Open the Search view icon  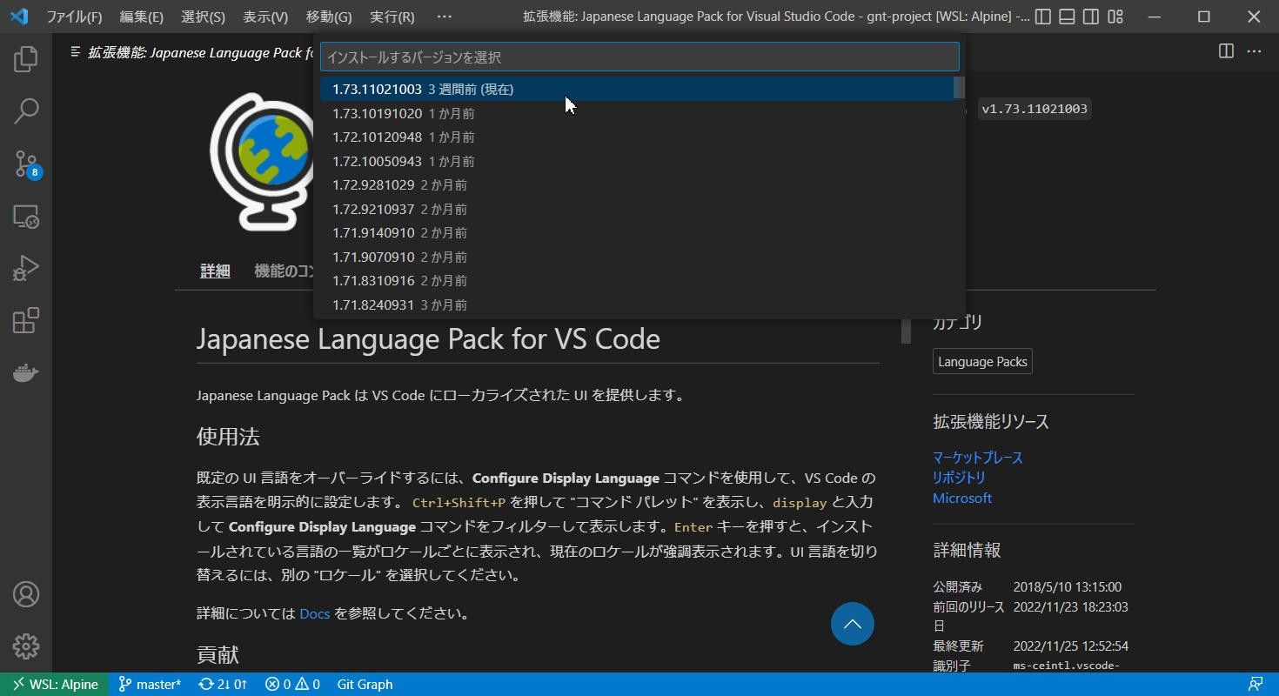click(26, 111)
